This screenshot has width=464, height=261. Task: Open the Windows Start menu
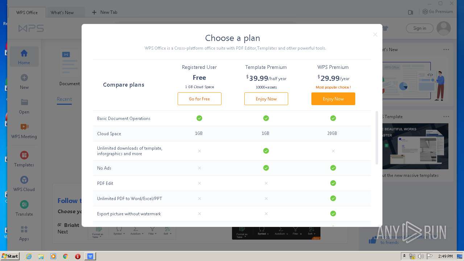click(x=10, y=256)
